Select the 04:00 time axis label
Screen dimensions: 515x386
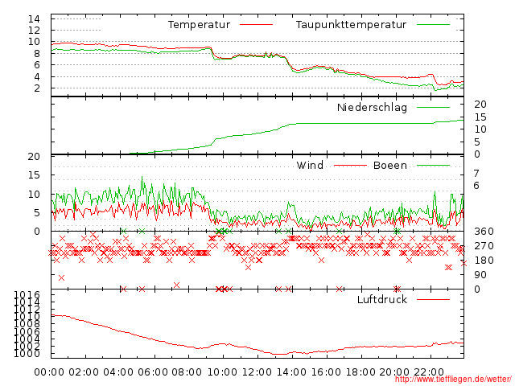click(118, 372)
